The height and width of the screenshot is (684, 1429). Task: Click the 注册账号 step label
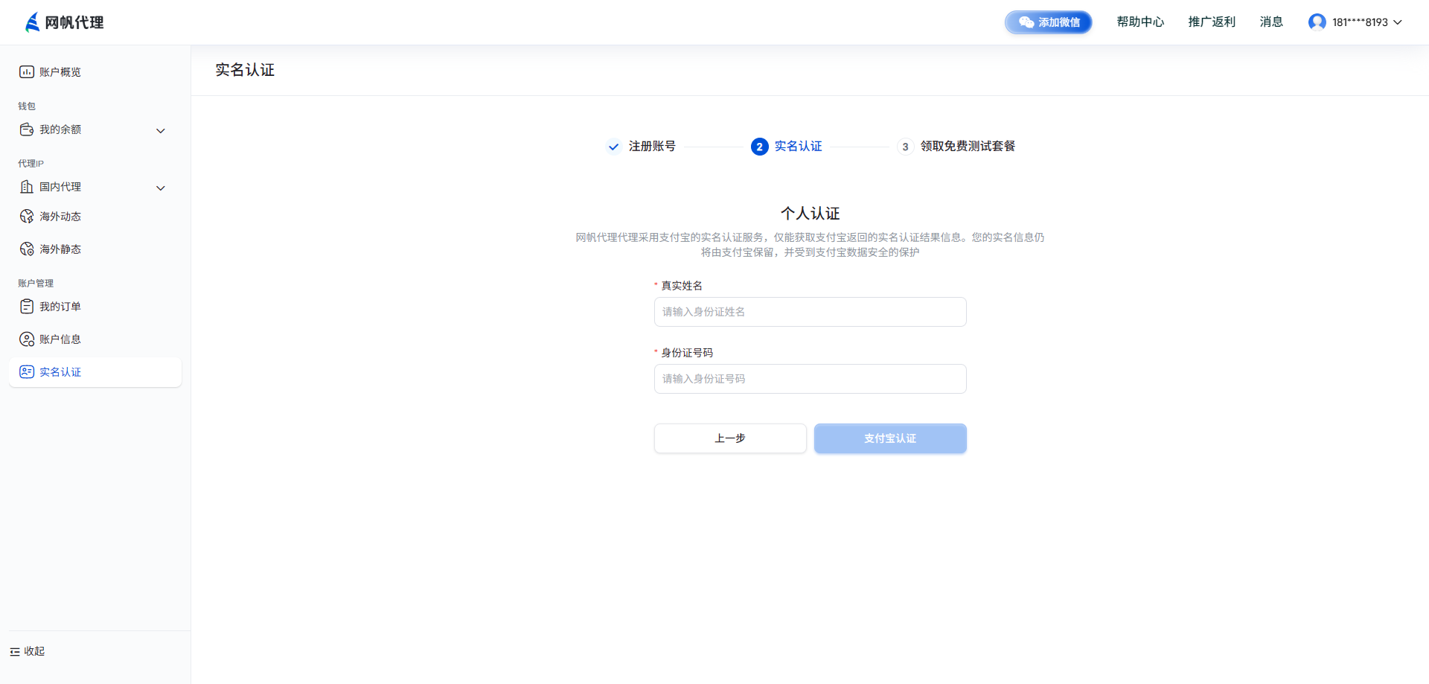[x=652, y=147]
